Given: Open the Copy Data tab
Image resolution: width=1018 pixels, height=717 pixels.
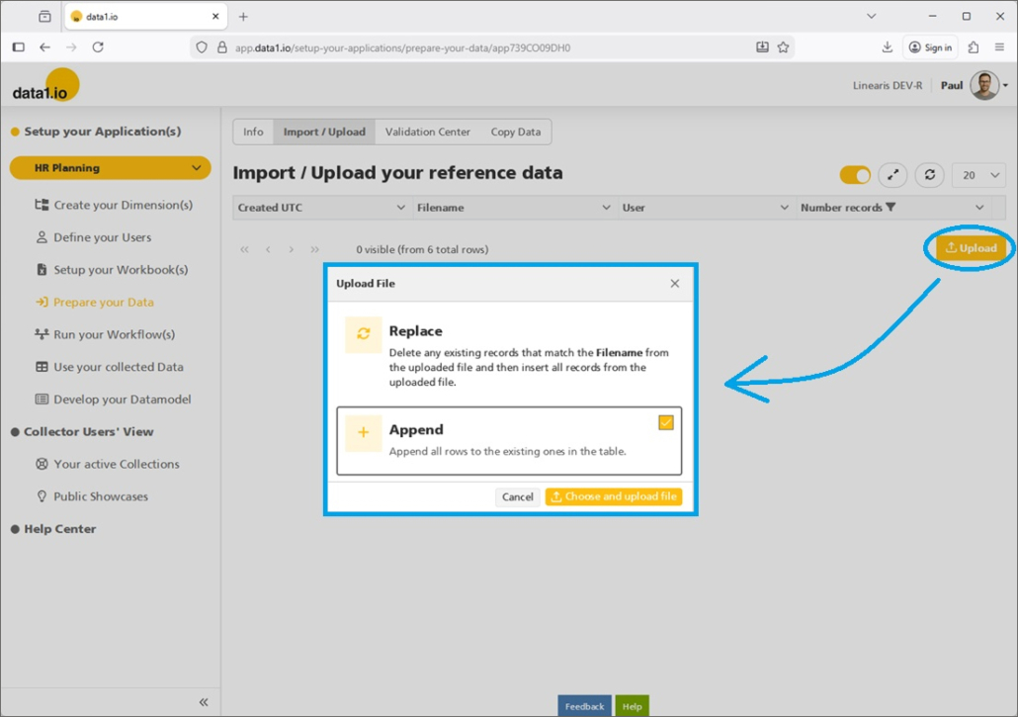Looking at the screenshot, I should click(x=515, y=132).
